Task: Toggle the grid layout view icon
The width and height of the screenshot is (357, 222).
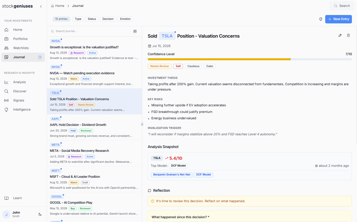Action: [x=135, y=31]
